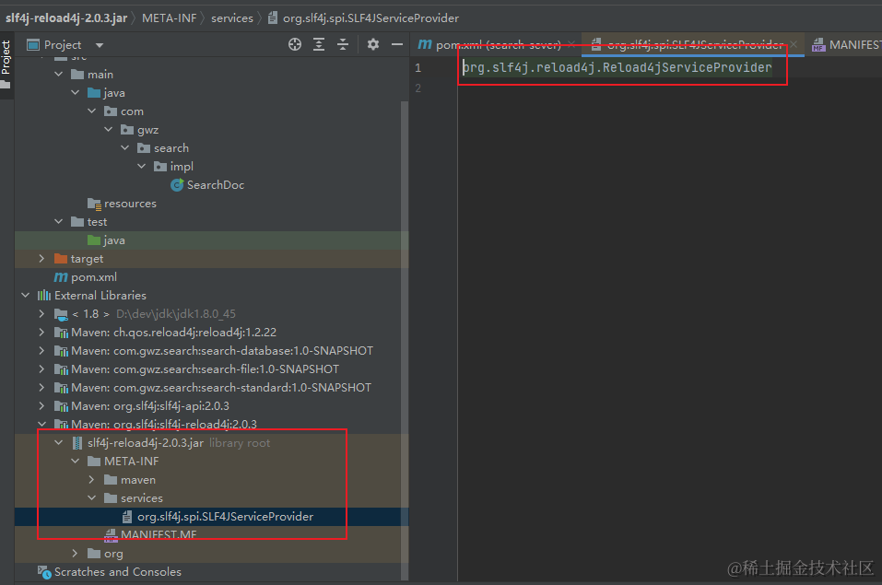Screen dimensions: 882x585
Task: Click services breadcrumb item
Action: tap(232, 18)
